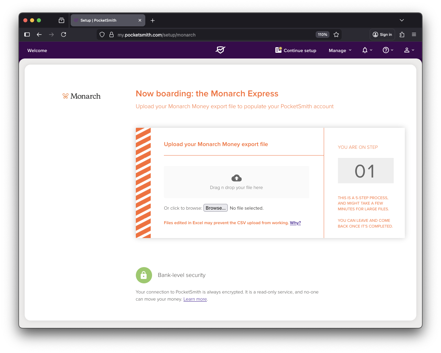Screen dimensions: 441x353
Task: Go back with the browser arrow
Action: (x=39, y=34)
